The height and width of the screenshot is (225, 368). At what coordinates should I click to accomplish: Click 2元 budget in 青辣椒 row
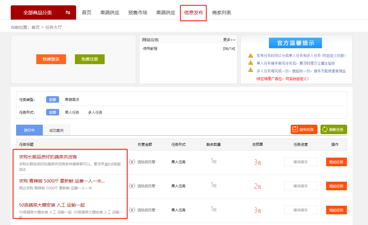(257, 186)
